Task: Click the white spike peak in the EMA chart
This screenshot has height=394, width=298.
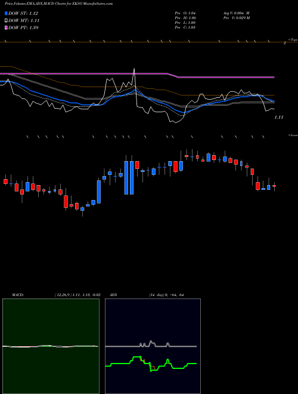Action: tap(134, 69)
